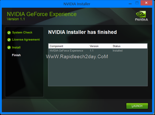Select the NVIDIA GeForce Experience component row
The image size is (155, 115).
pyautogui.click(x=98, y=51)
